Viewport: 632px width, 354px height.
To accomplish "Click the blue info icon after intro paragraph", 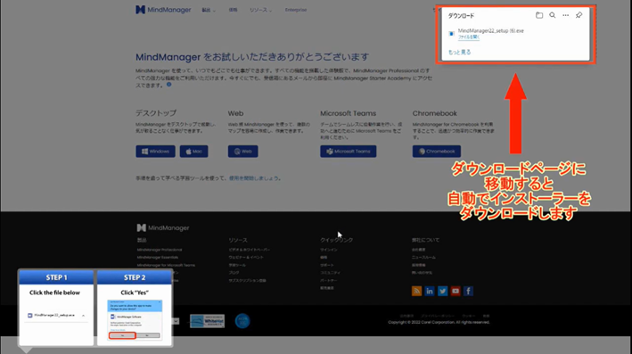I will 168,85.
